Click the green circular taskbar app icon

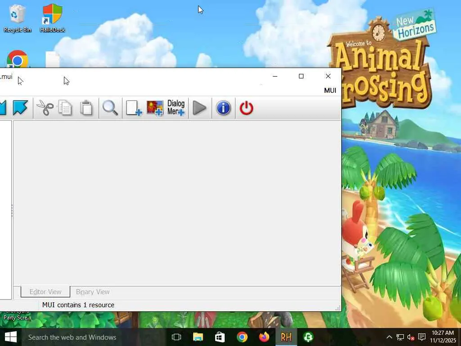[308, 337]
